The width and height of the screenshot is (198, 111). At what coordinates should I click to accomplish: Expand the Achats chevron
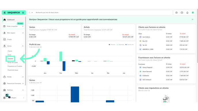coord(23,77)
